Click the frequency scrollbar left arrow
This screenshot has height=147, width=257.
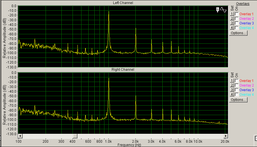pos(20,136)
